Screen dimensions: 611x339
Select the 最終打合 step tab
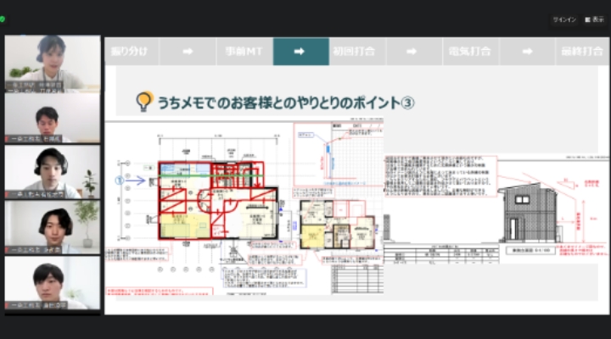582,52
